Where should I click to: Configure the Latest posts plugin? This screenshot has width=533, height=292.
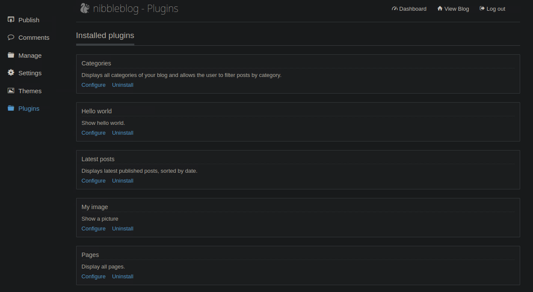[x=93, y=181]
